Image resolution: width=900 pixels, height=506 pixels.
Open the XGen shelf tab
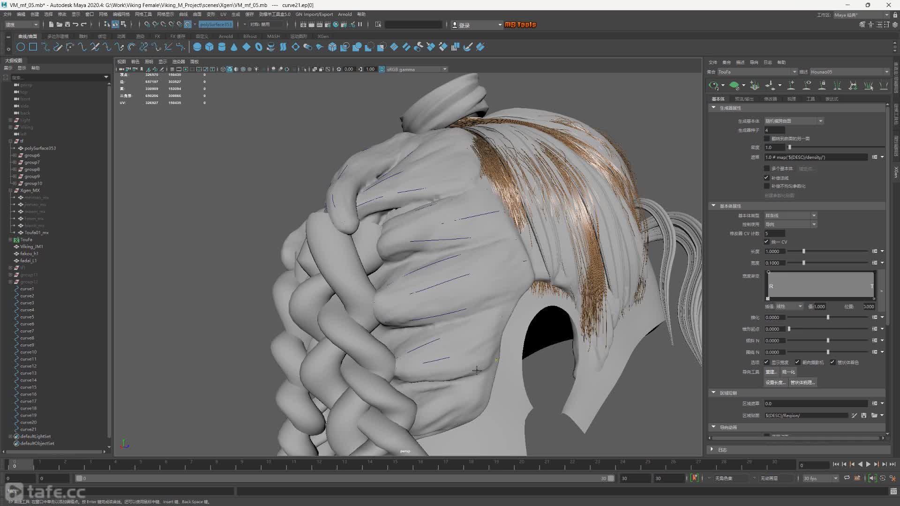pos(323,36)
